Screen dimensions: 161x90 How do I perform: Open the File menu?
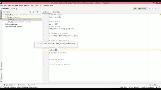pos(2,5)
